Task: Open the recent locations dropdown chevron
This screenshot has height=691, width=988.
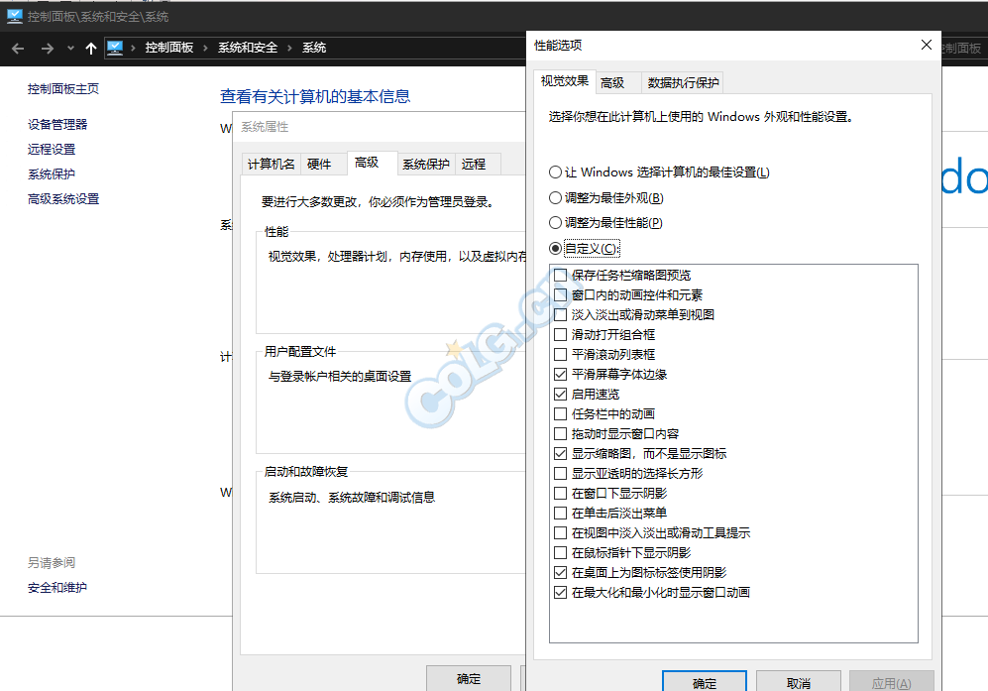Action: pos(70,48)
